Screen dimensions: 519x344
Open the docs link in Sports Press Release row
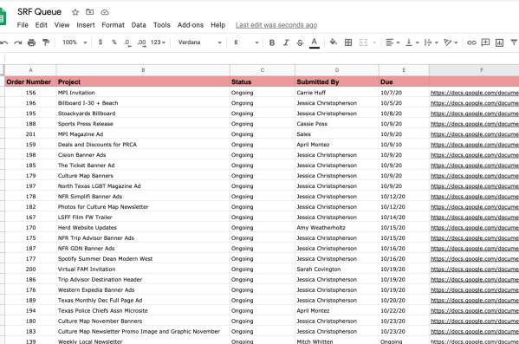(474, 124)
